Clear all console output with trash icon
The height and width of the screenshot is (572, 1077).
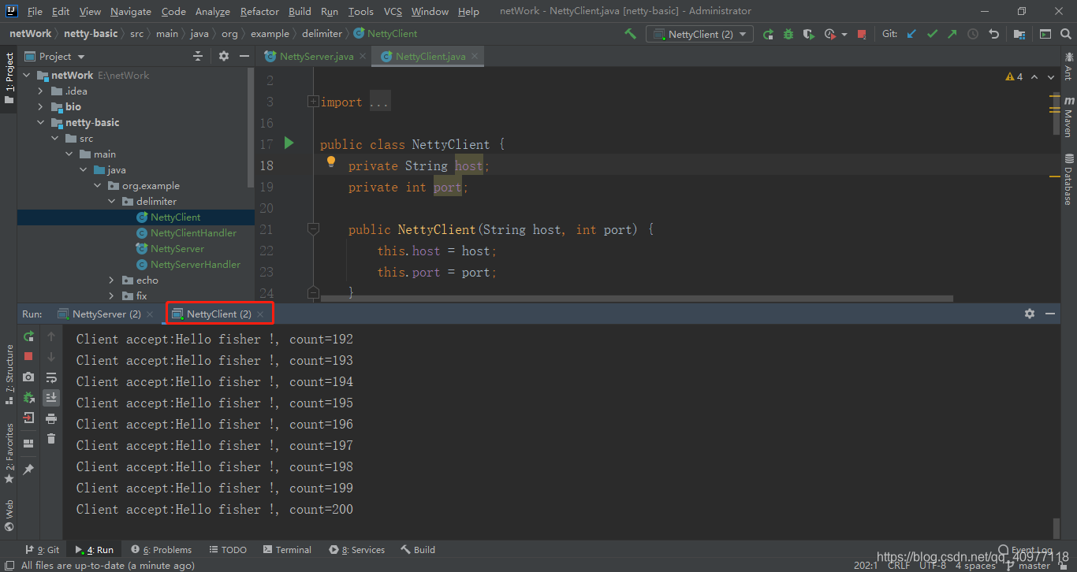51,439
